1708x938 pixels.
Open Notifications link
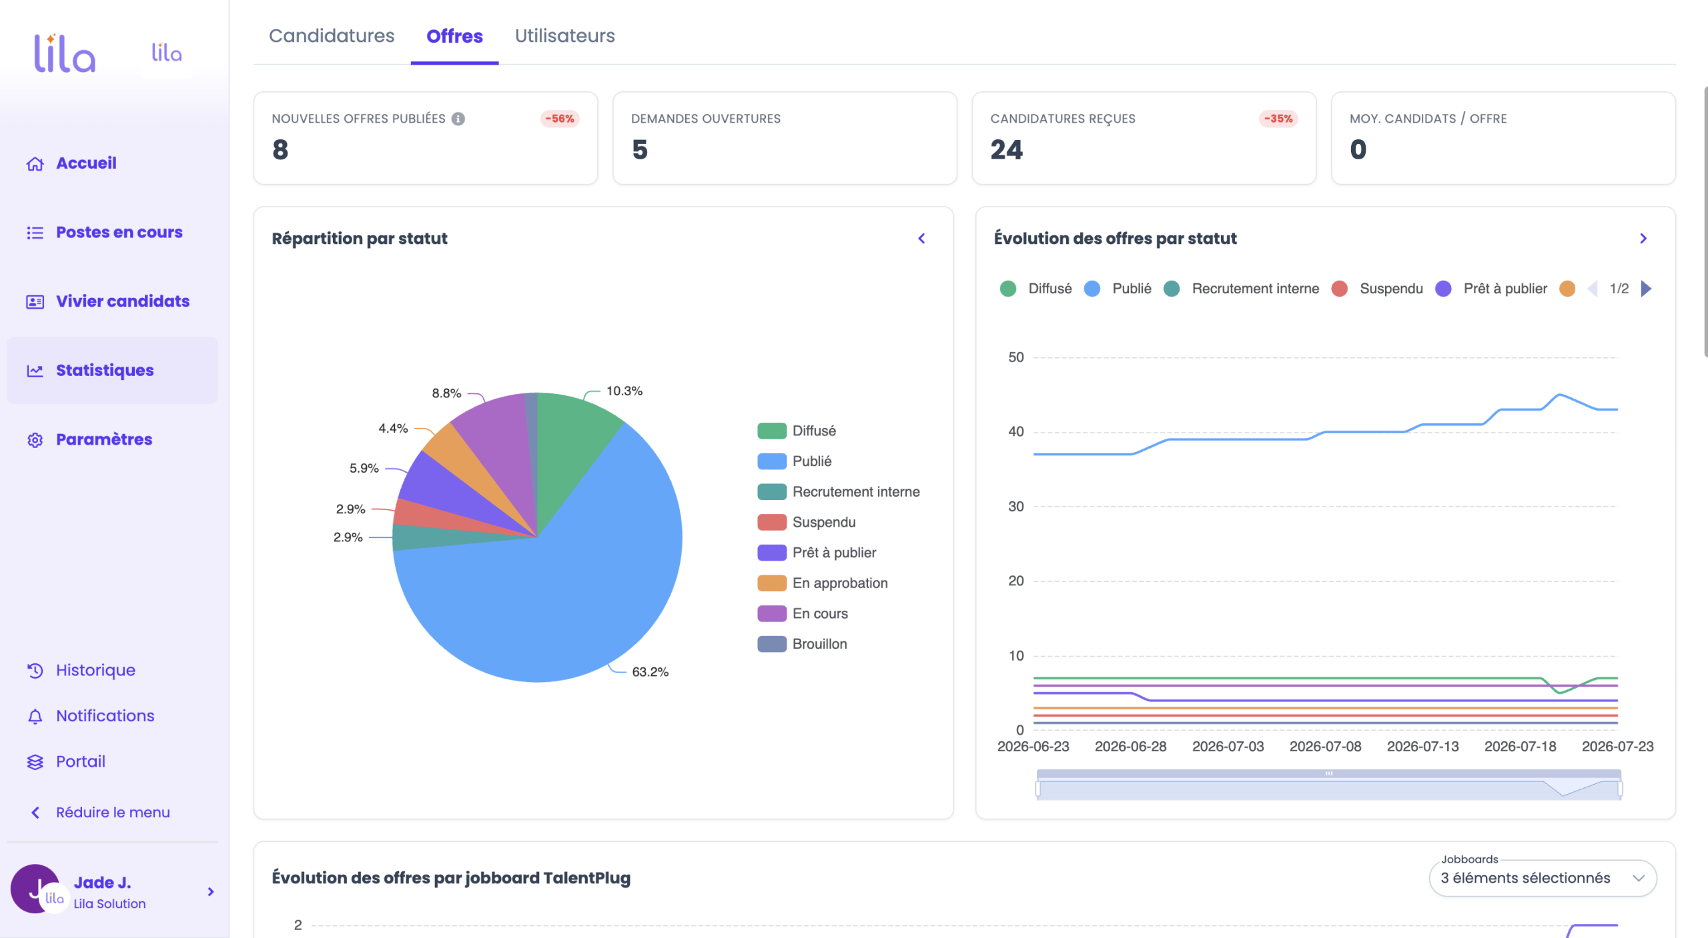point(105,716)
